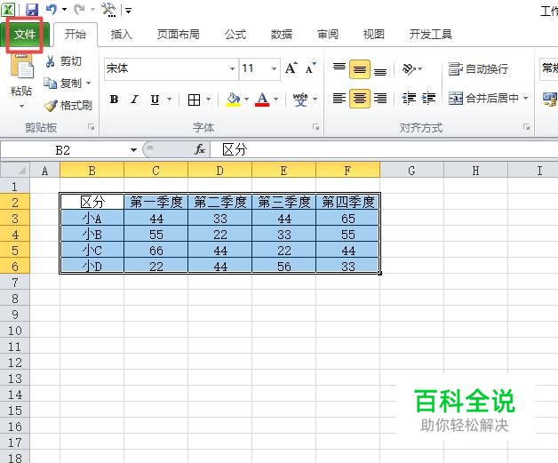Viewport: 558px width, 463px height.
Task: Apply the red font color
Action: click(x=262, y=100)
